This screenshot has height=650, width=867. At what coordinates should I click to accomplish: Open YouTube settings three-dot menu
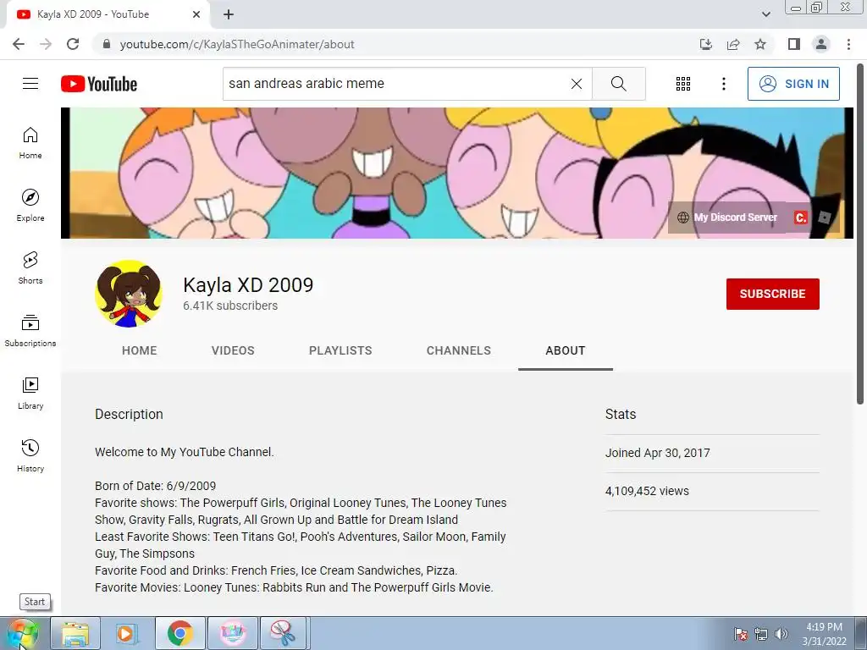pos(723,84)
